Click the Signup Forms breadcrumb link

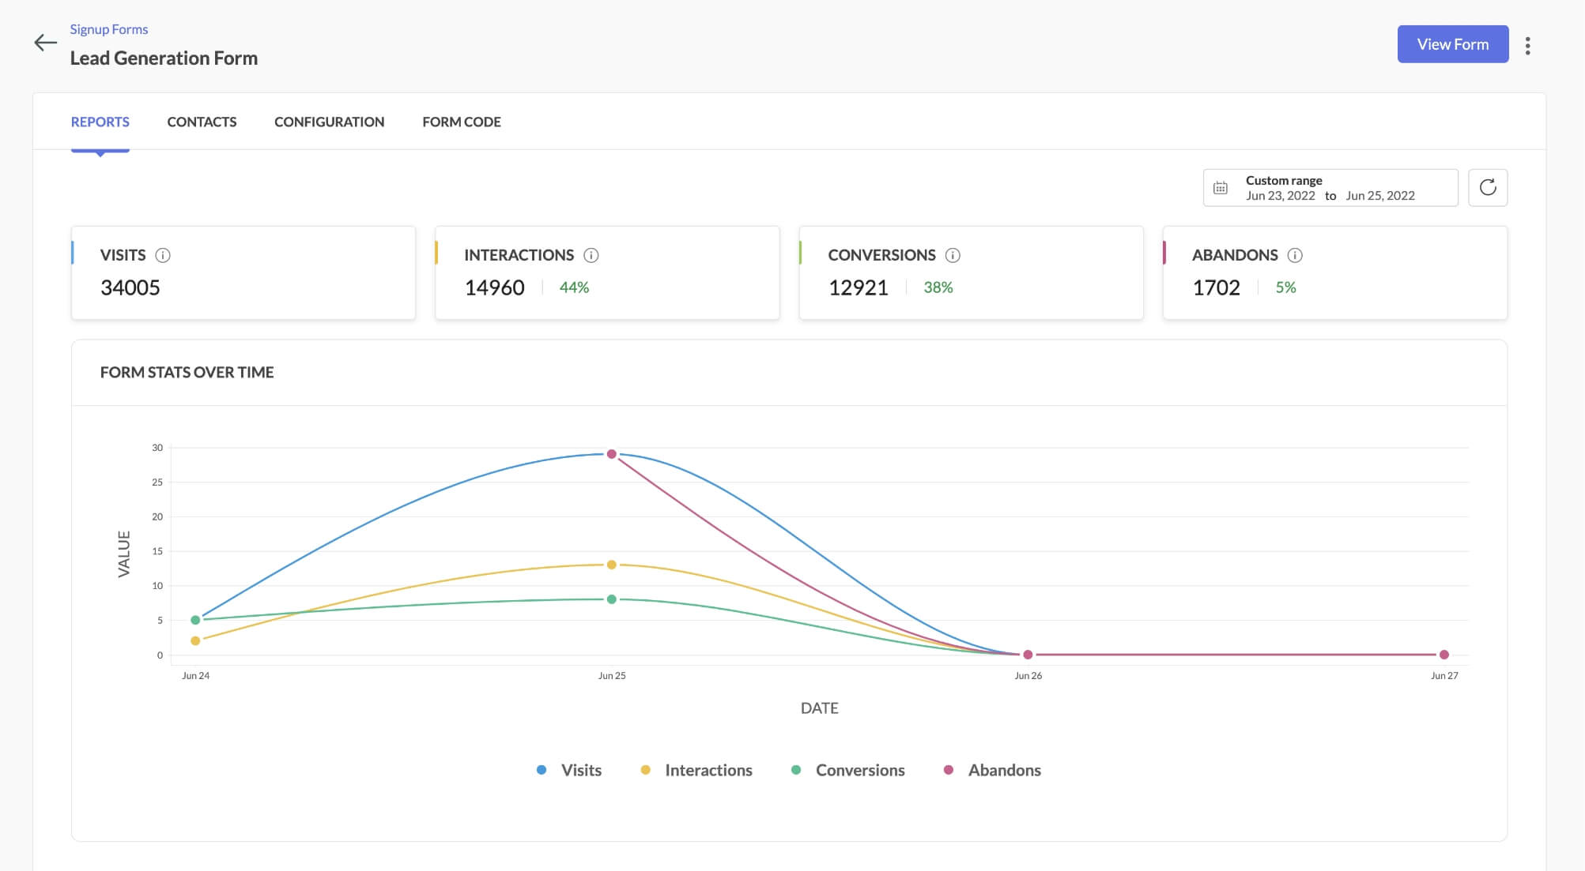point(108,29)
